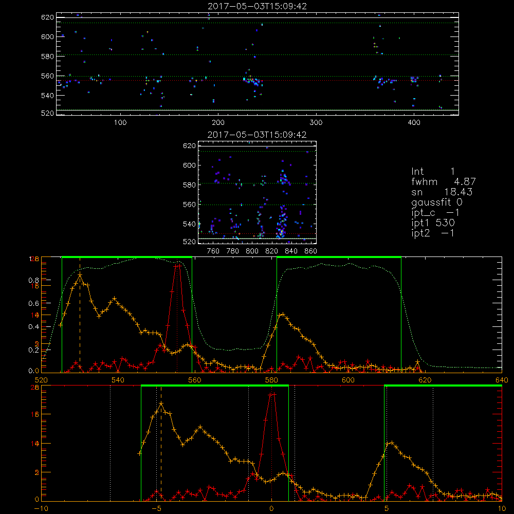
Task: Click the 'ipt_c -1' parameter line
Action: 435,213
